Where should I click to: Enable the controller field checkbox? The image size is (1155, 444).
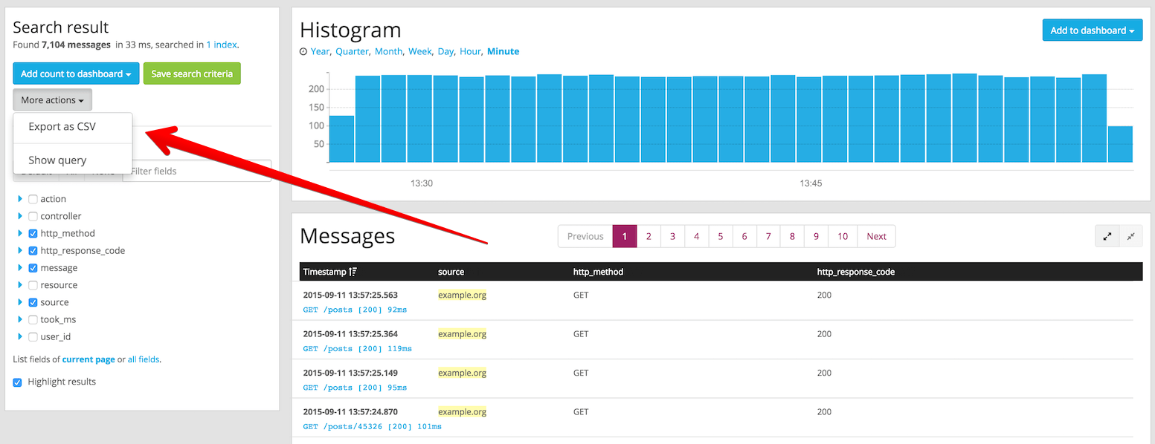(x=33, y=216)
